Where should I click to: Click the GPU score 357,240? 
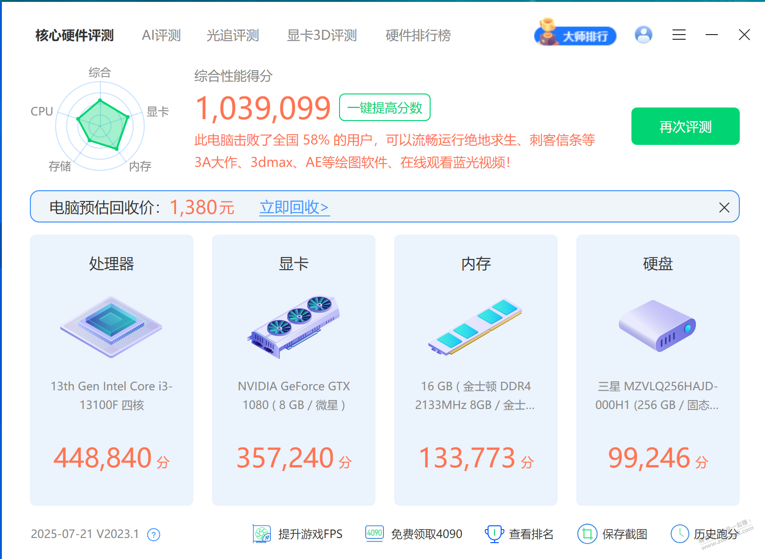pos(285,458)
